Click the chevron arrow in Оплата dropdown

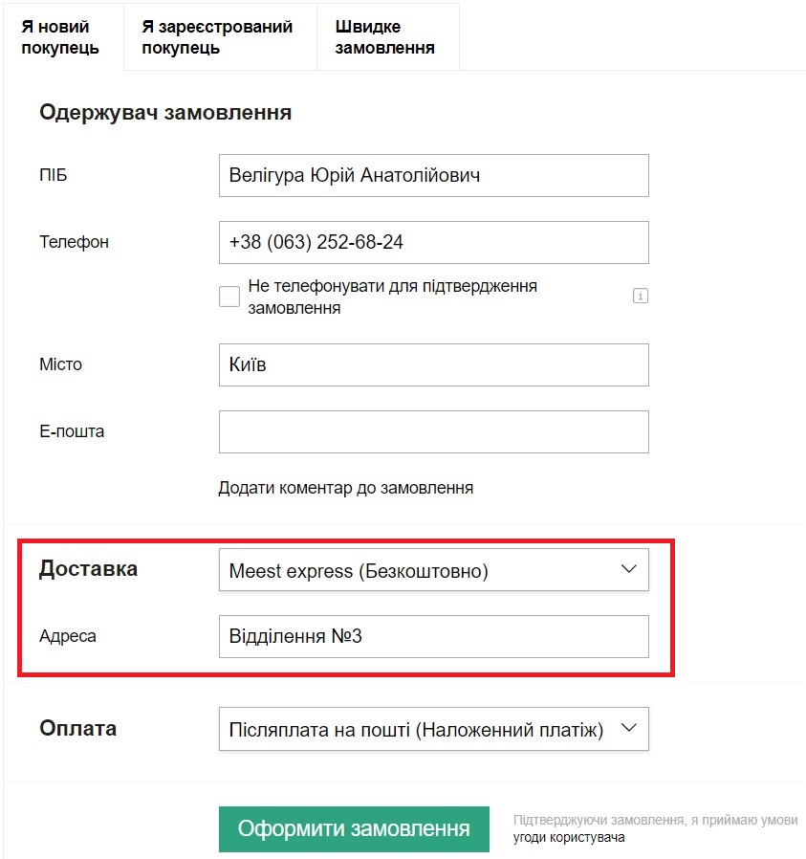(628, 728)
